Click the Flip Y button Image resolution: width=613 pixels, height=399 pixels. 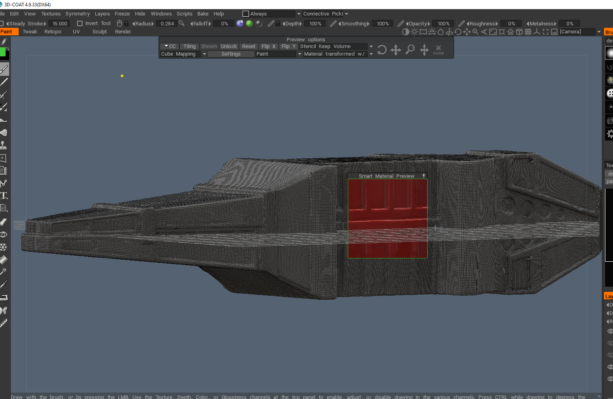tap(288, 46)
